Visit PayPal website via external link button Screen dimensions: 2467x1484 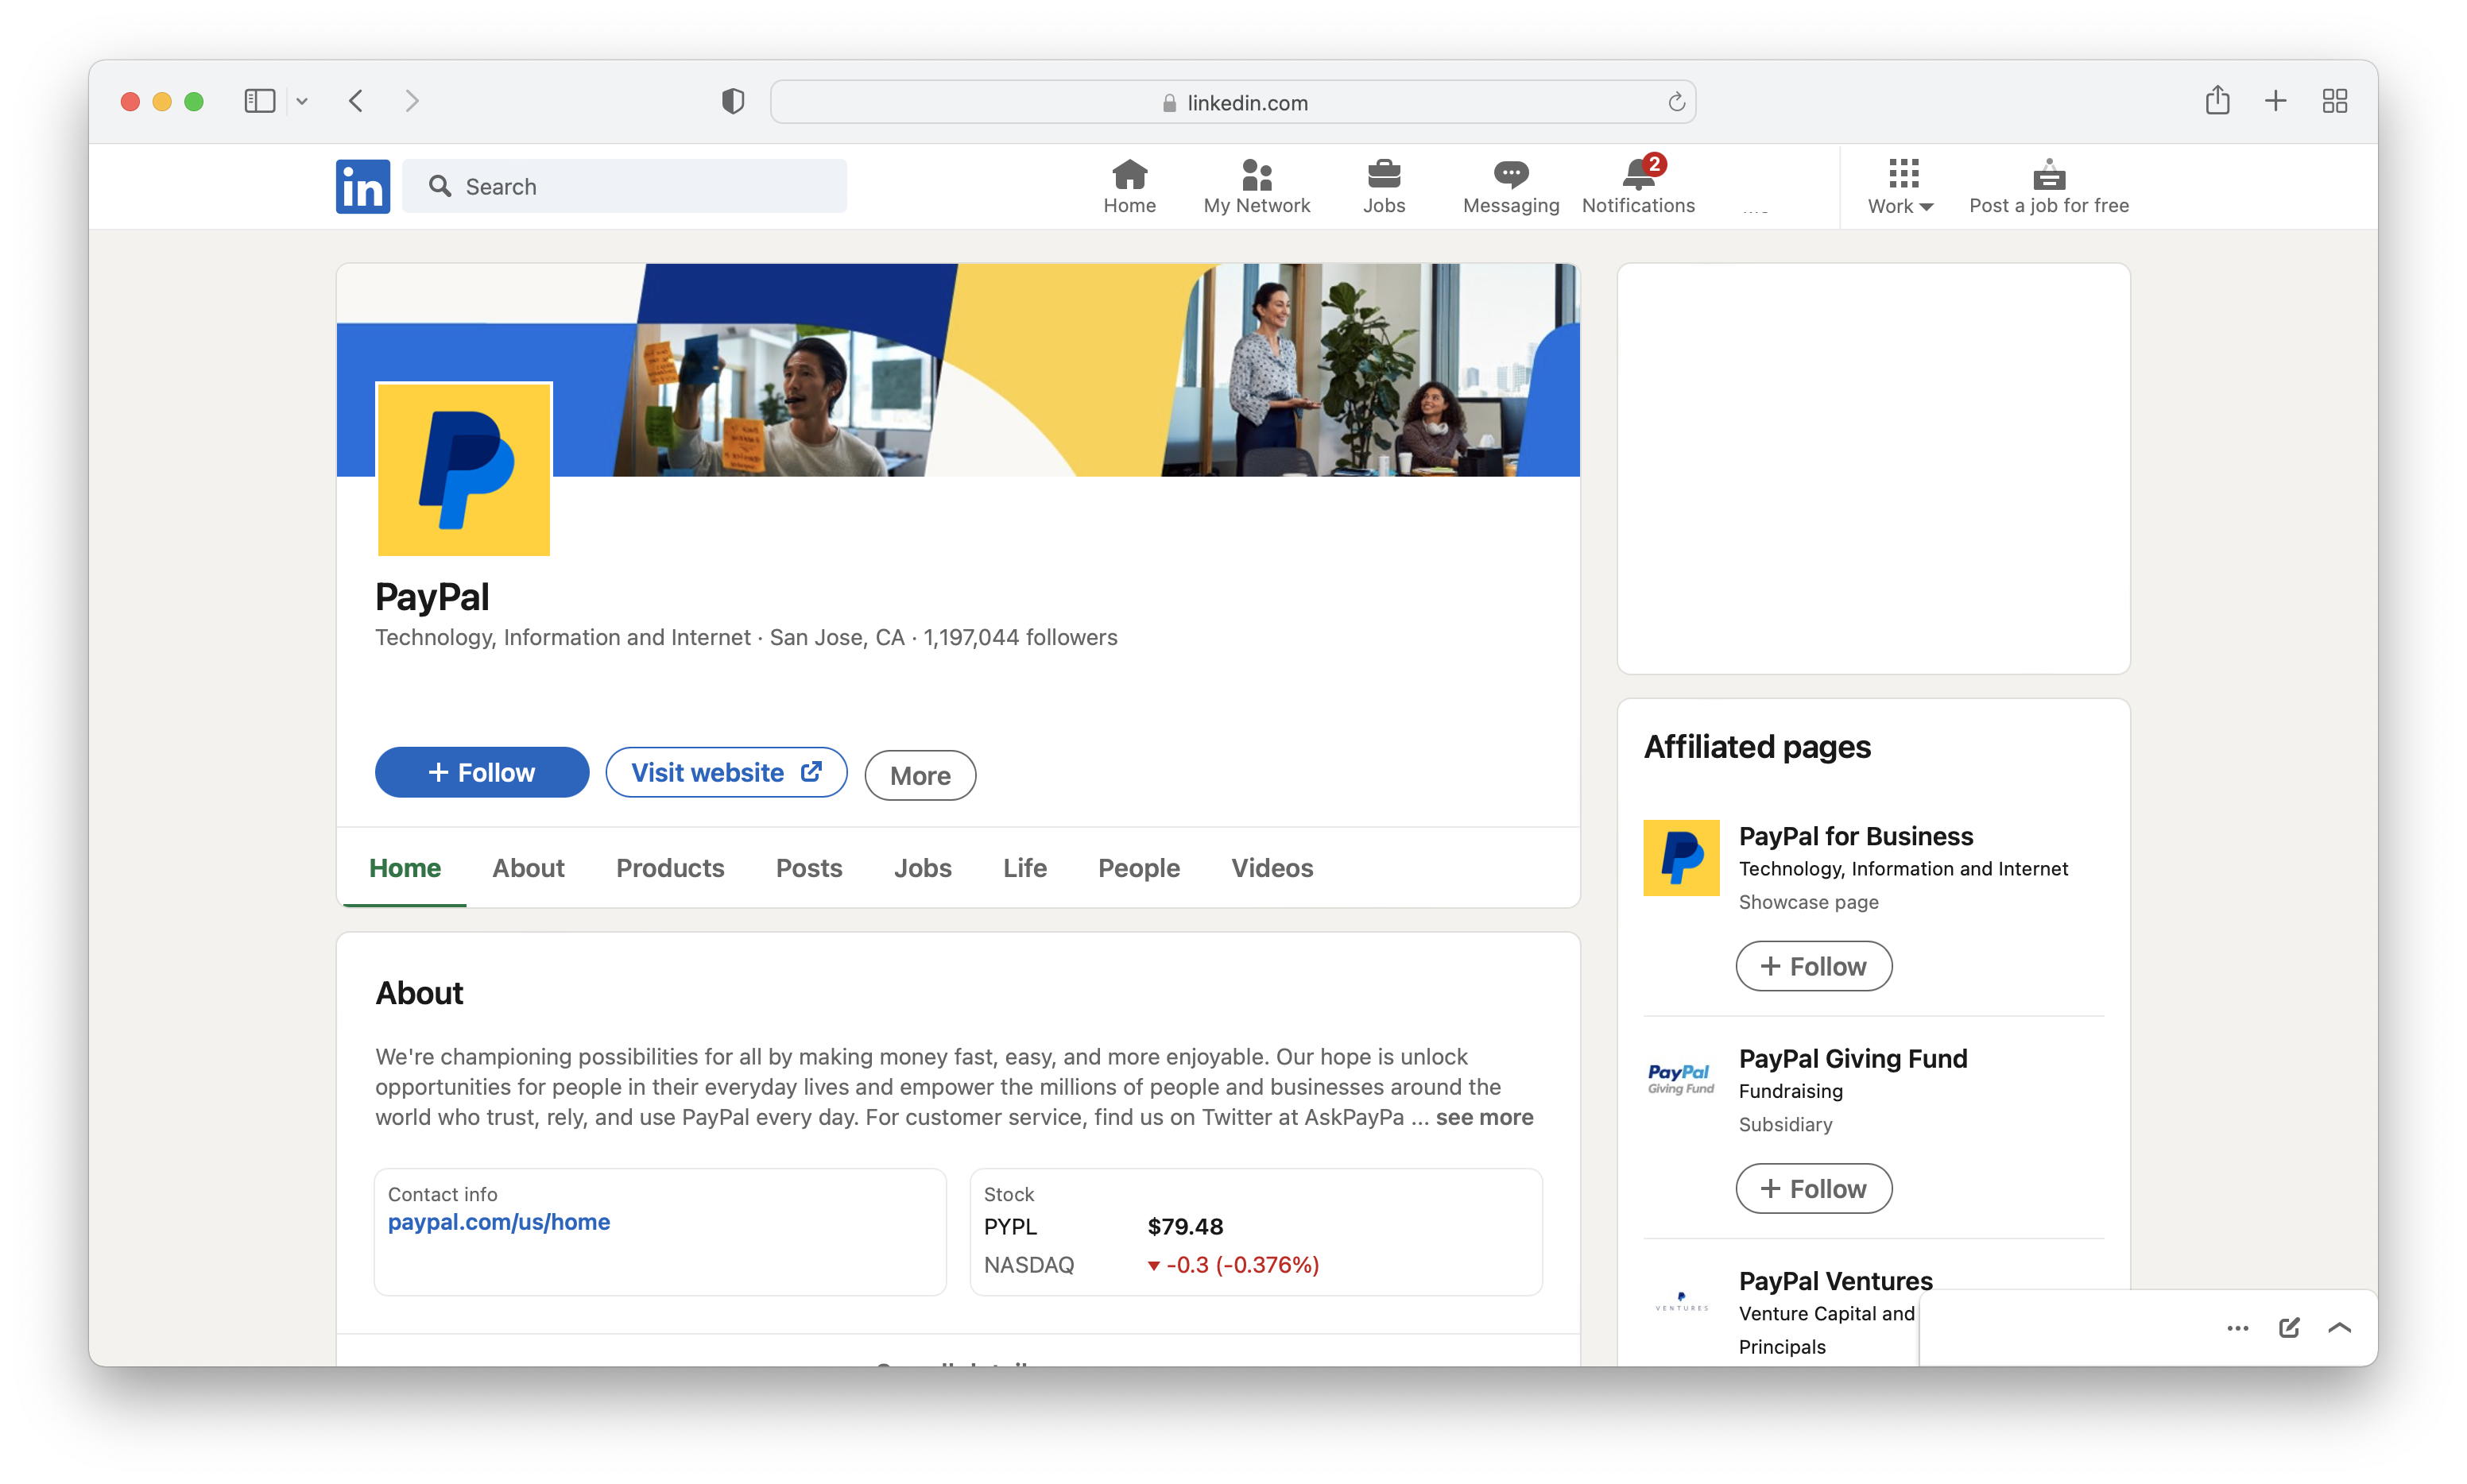[726, 772]
